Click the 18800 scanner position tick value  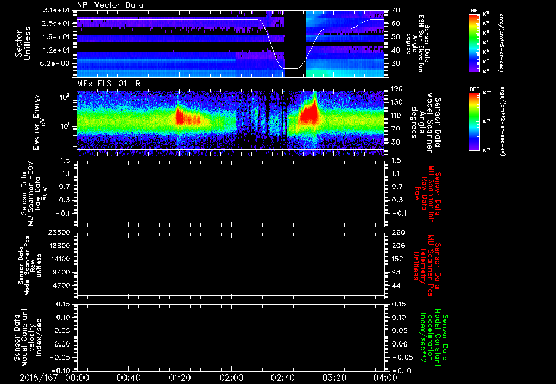pyautogui.click(x=59, y=246)
